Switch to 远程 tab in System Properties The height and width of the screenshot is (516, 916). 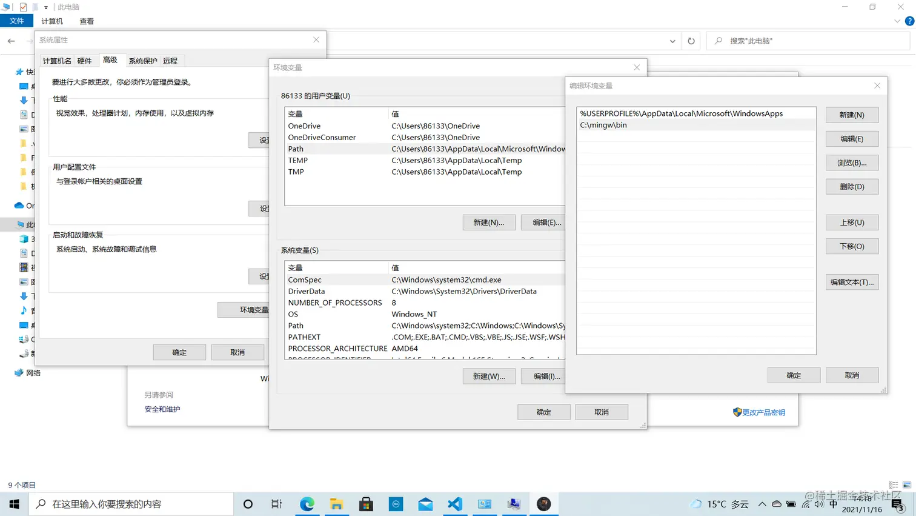click(x=170, y=61)
